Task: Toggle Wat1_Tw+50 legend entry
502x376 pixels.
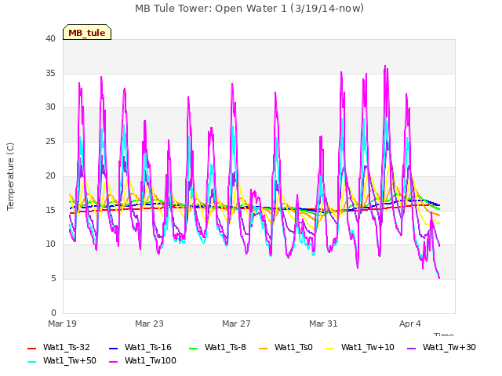Action: pos(62,360)
